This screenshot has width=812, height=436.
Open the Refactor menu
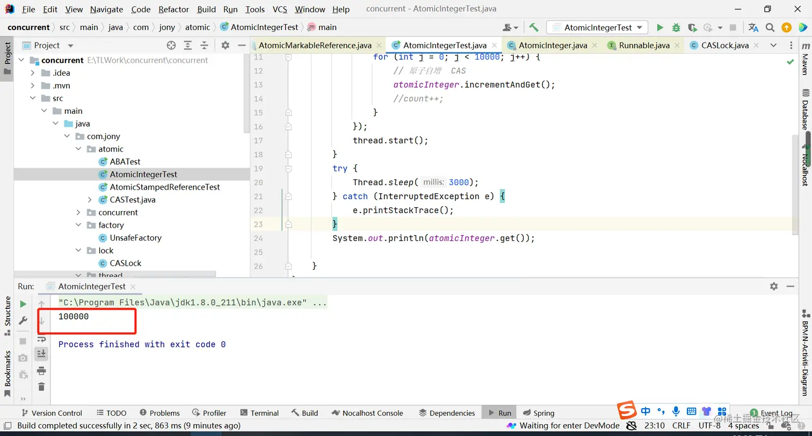(173, 9)
